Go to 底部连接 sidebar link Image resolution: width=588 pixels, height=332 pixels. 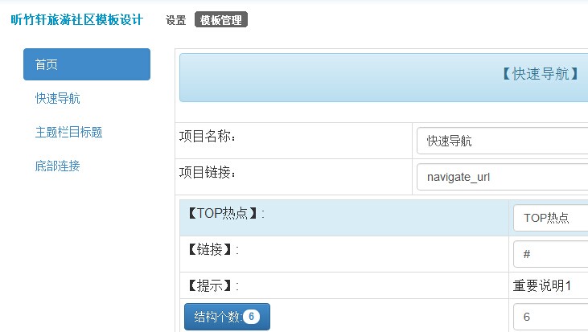click(57, 166)
